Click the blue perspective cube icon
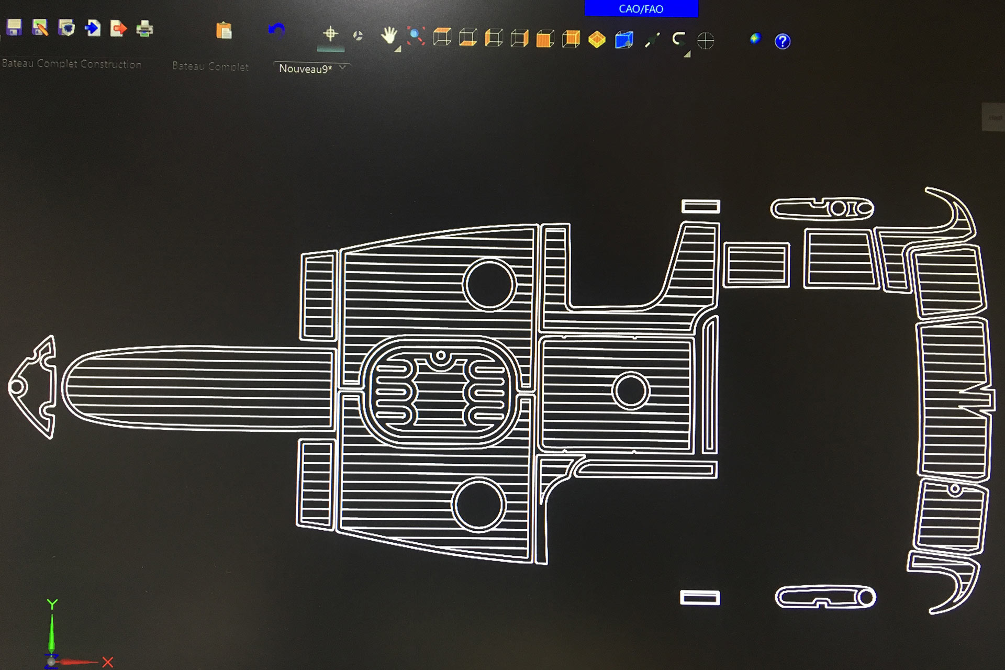 pos(624,40)
